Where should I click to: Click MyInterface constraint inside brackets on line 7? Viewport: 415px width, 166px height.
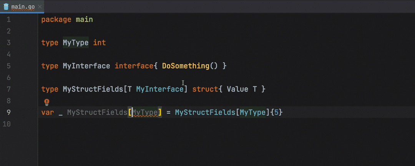(x=159, y=89)
